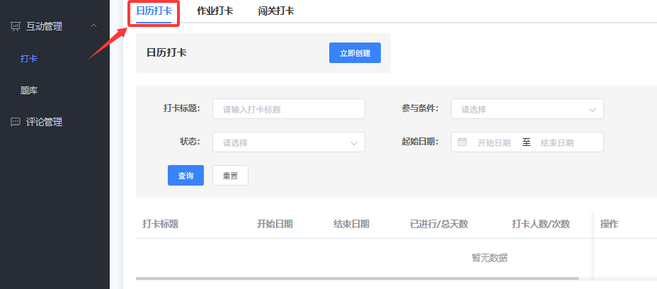Click the blue 查询 button
The width and height of the screenshot is (657, 289).
pyautogui.click(x=185, y=176)
